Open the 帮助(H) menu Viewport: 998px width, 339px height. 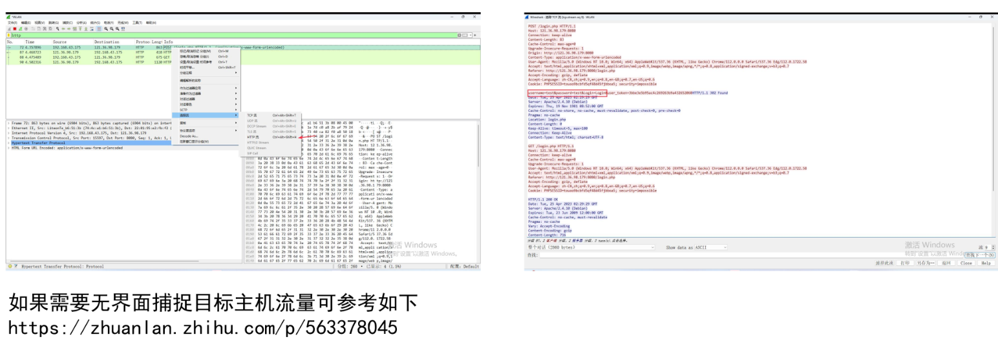coord(151,23)
